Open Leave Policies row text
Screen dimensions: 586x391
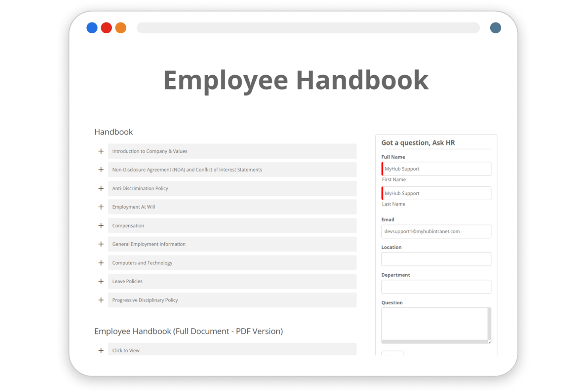127,281
